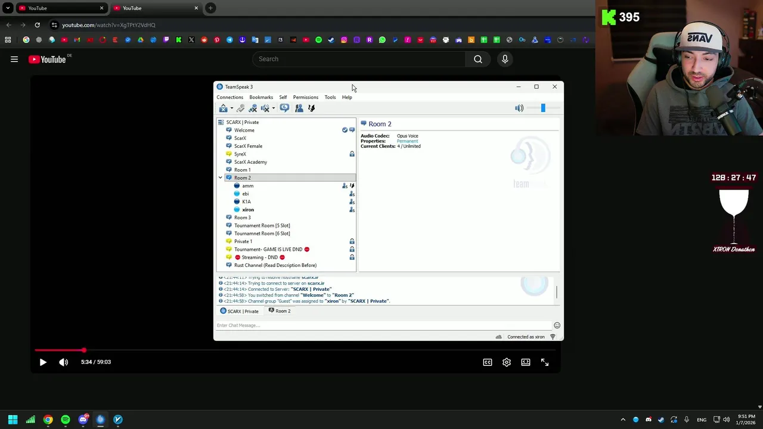Start YouTube voice search with microphone
The width and height of the screenshot is (763, 429).
point(505,59)
